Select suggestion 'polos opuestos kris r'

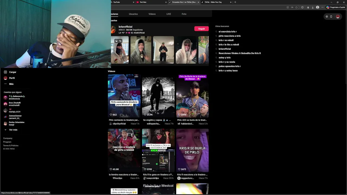tap(230, 66)
